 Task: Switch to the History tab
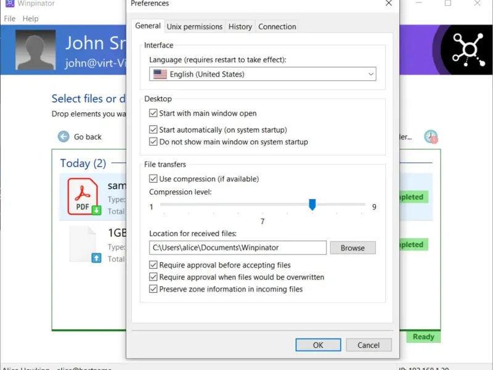pos(240,27)
